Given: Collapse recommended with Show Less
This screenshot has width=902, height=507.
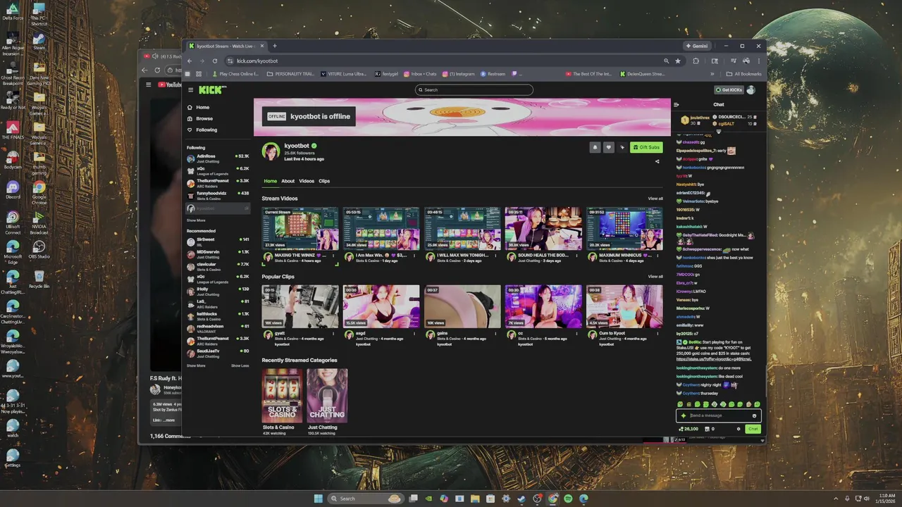Looking at the screenshot, I should point(240,365).
